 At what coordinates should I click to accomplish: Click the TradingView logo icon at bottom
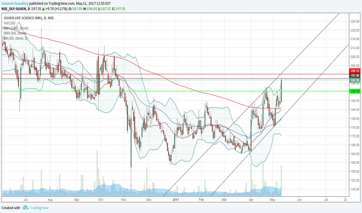pos(25,208)
